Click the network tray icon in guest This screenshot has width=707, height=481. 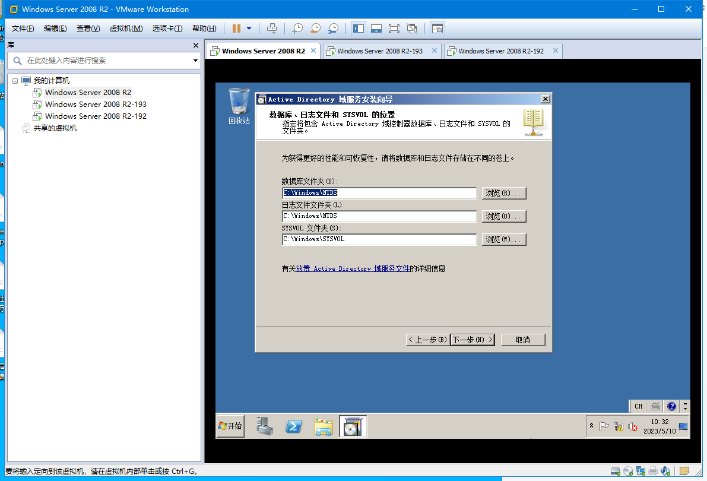tap(618, 426)
